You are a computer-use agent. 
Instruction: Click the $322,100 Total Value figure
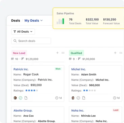pos(92,20)
